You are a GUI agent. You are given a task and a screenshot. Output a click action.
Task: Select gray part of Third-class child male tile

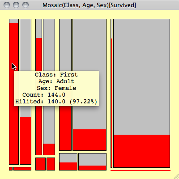tap(92, 159)
